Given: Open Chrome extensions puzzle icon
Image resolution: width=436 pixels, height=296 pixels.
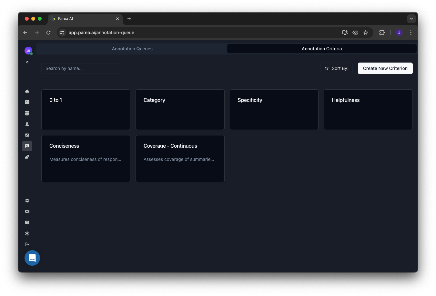Looking at the screenshot, I should click(x=382, y=33).
